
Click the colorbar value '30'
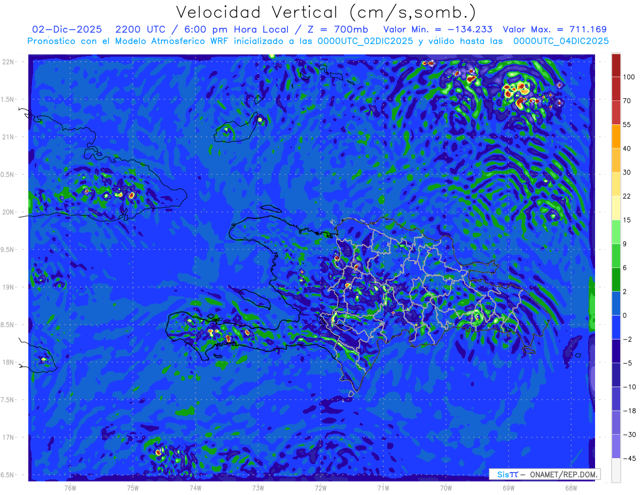[x=627, y=172]
